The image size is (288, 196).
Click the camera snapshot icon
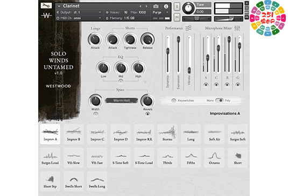coord(156,6)
